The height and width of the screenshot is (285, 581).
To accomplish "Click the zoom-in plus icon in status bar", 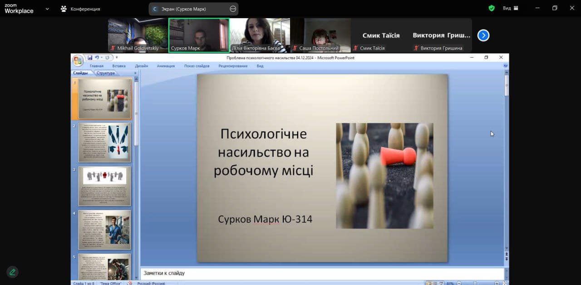I will pyautogui.click(x=497, y=283).
